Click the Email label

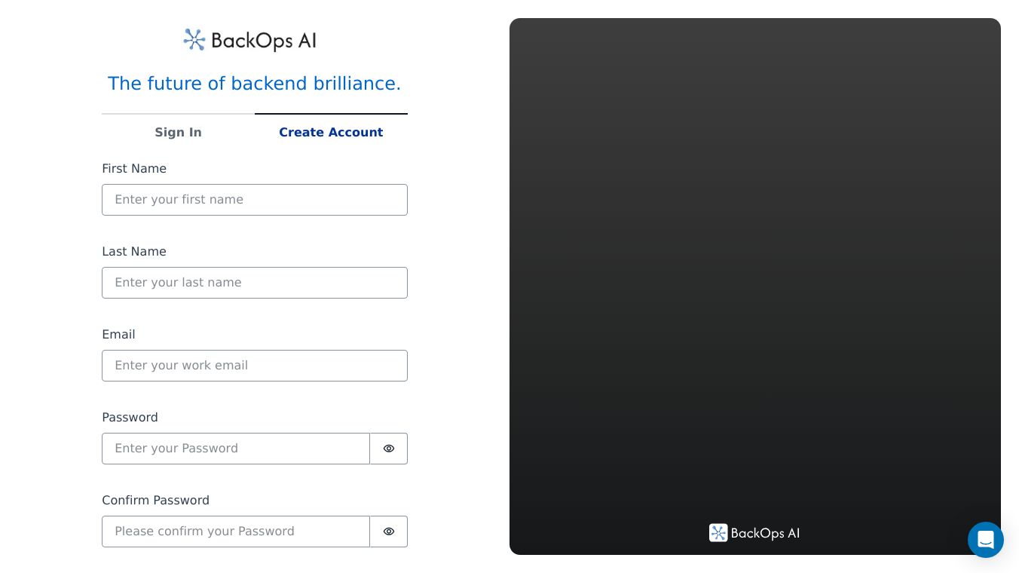119,335
